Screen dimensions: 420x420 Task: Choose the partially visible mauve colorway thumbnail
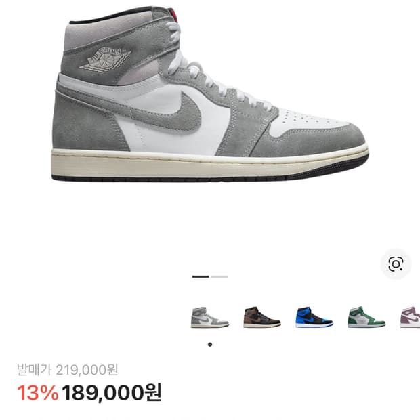click(410, 318)
